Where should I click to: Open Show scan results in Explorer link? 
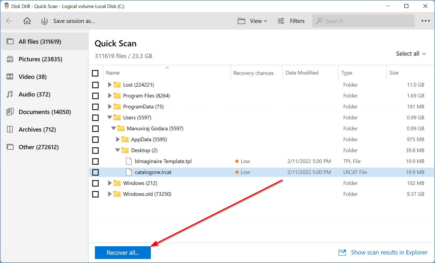tap(389, 253)
